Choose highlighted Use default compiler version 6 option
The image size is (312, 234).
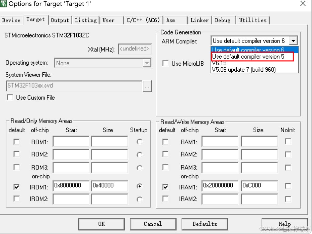point(254,50)
